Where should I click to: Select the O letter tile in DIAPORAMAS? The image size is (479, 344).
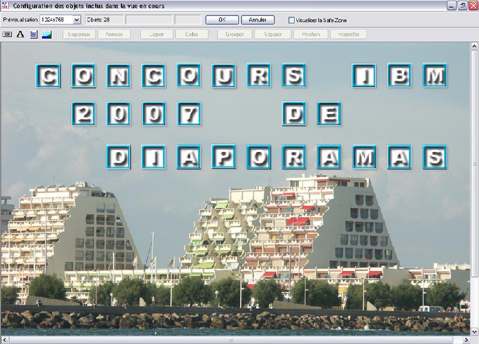click(x=259, y=157)
